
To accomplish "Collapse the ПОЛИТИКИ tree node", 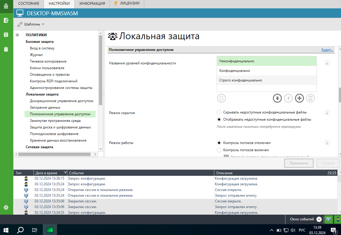I will [x=17, y=35].
